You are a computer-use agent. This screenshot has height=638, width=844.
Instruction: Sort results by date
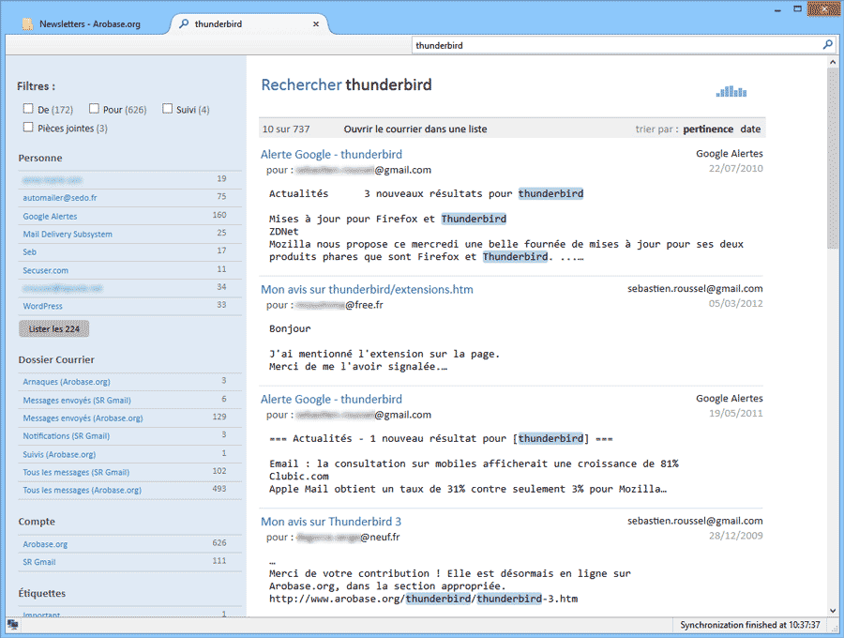point(750,129)
